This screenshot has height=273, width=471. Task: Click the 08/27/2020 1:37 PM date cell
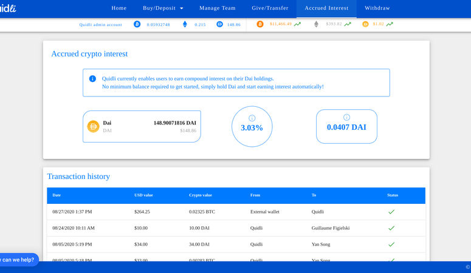(72, 212)
